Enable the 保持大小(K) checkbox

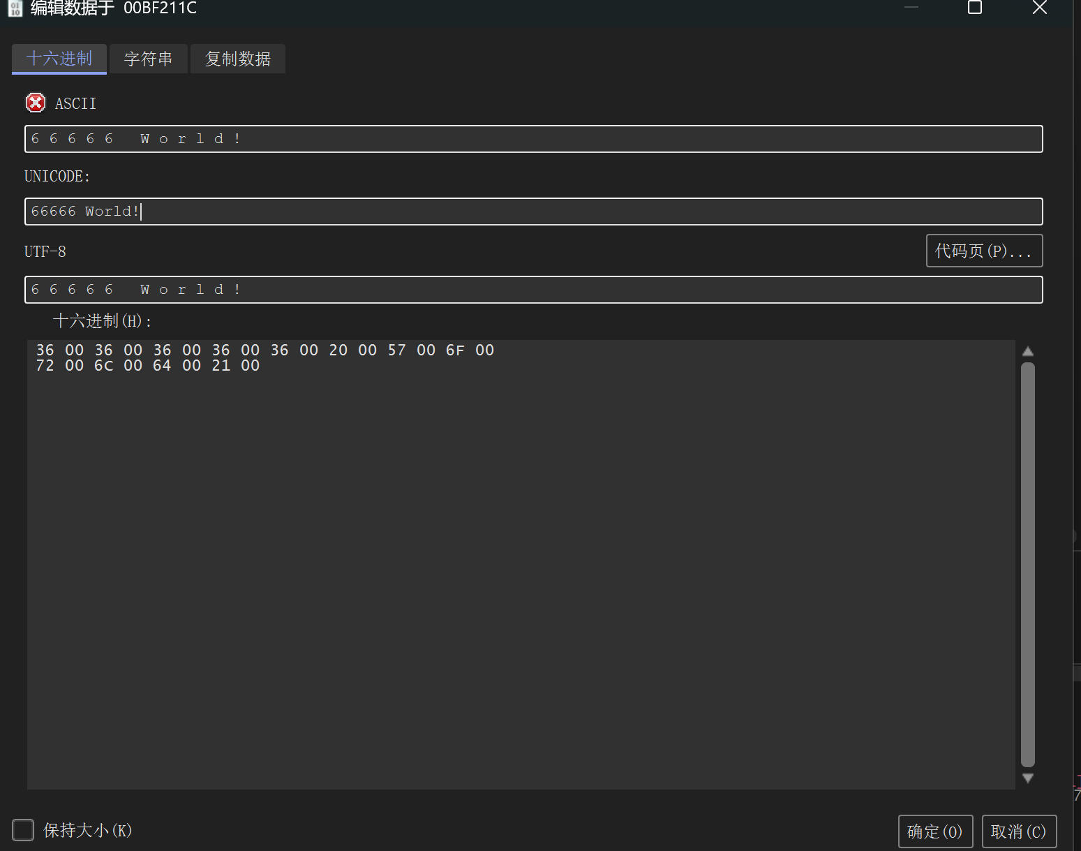coord(23,830)
